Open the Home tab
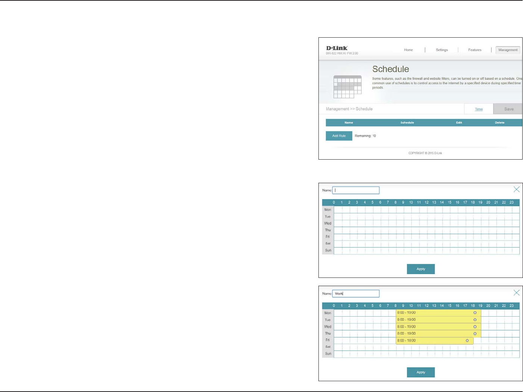The width and height of the screenshot is (523, 392). pos(408,50)
